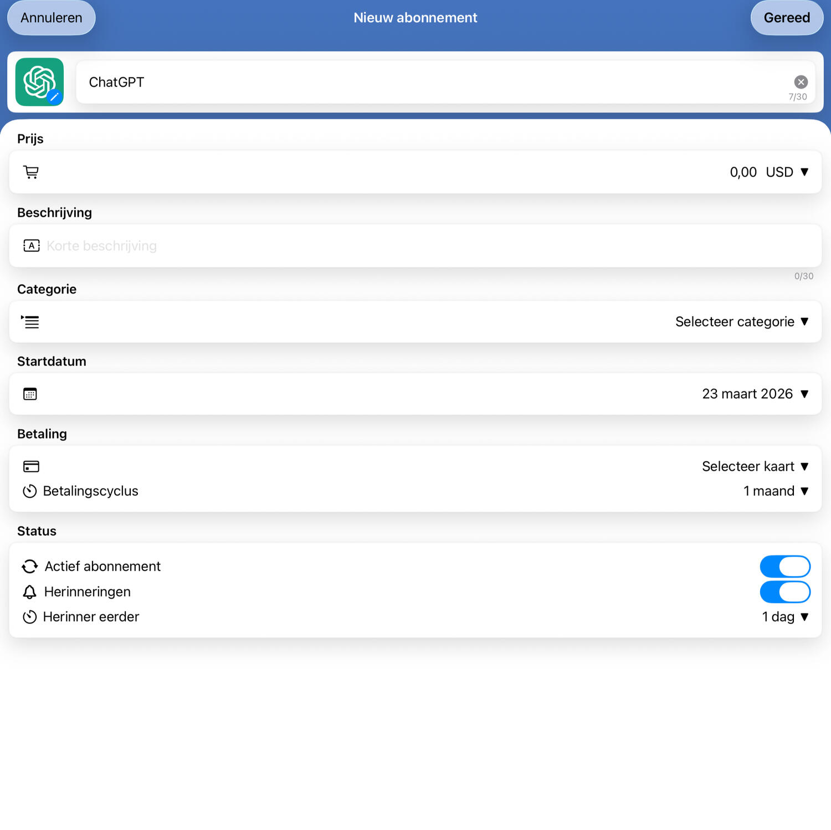
Task: Open the Selecteer kaart dropdown
Action: (755, 466)
